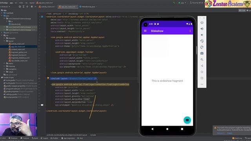Click the emulator zoom magnifier icon
Viewport: 251px width, 141px height.
click(202, 60)
